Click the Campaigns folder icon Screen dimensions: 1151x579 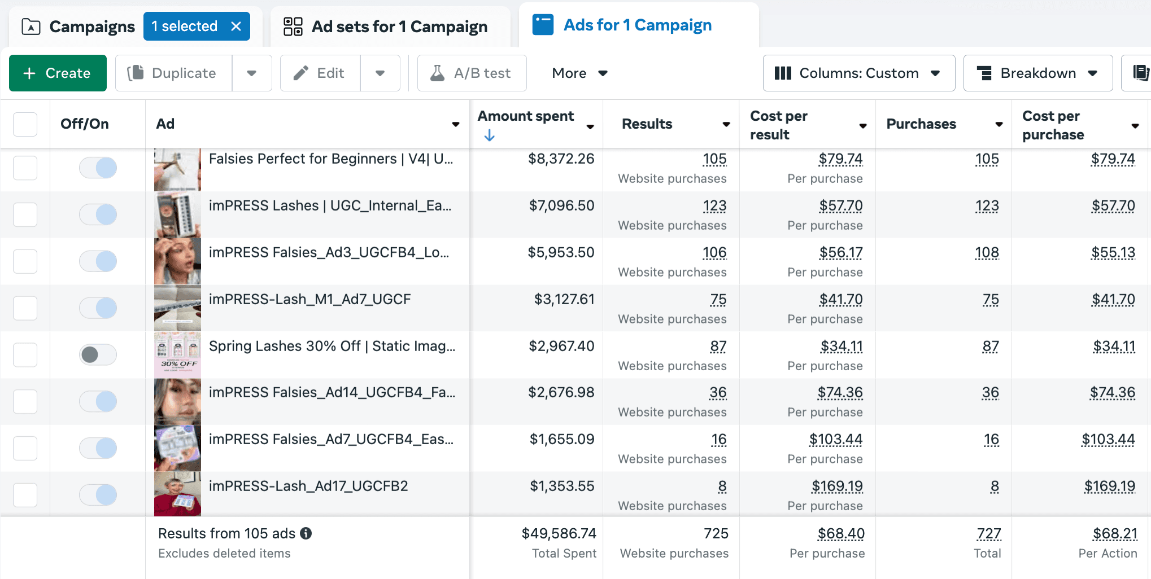(30, 27)
